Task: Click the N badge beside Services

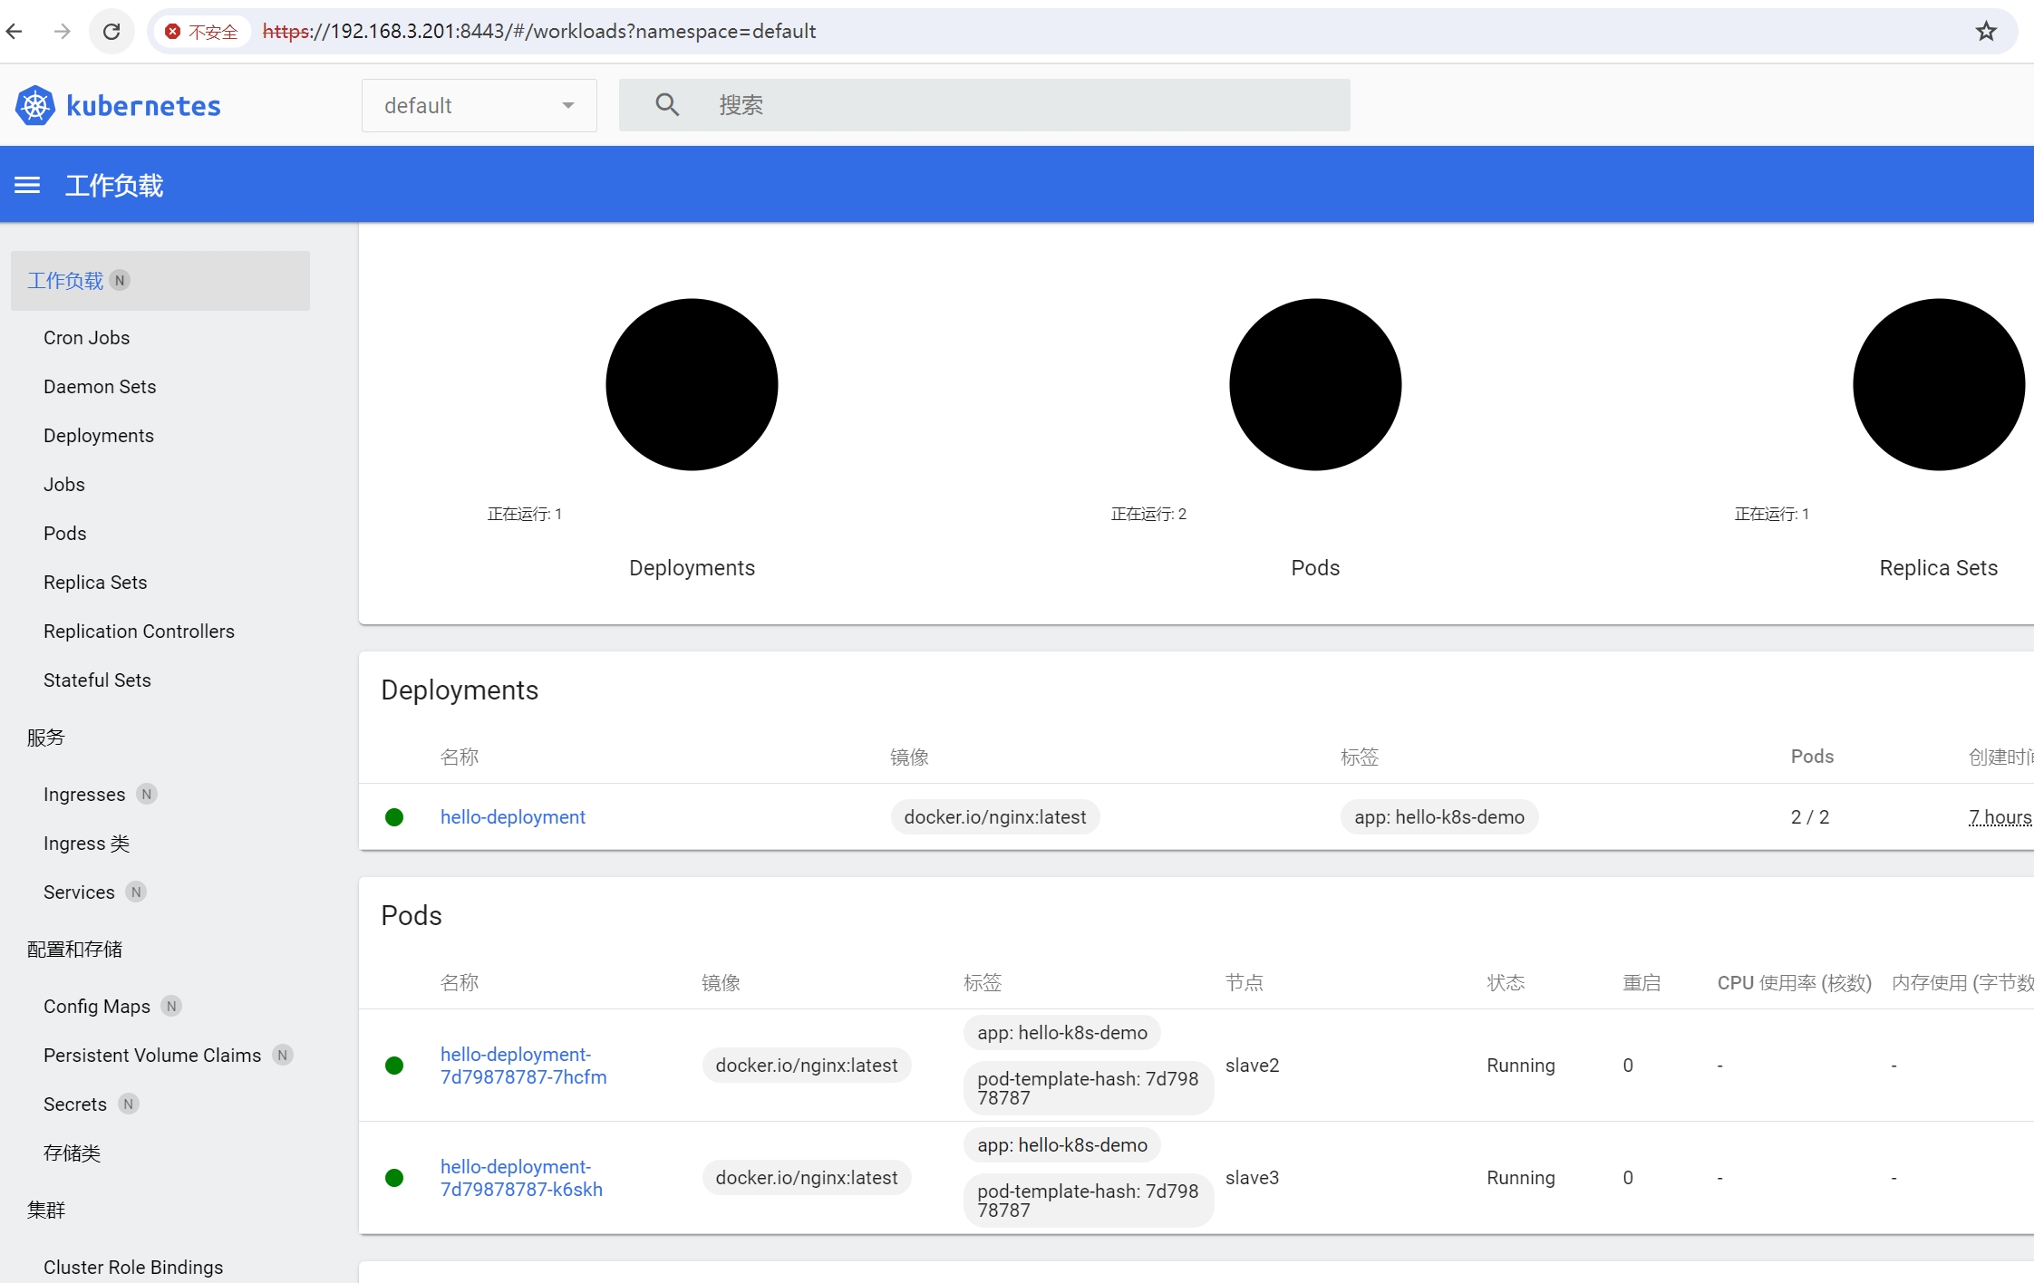Action: tap(136, 892)
